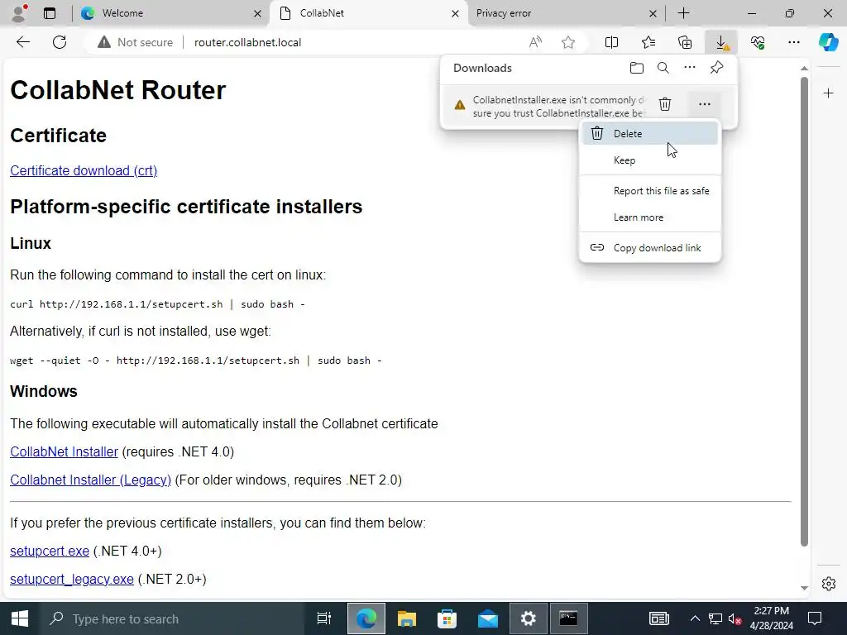Close the Welcome tab

(258, 13)
